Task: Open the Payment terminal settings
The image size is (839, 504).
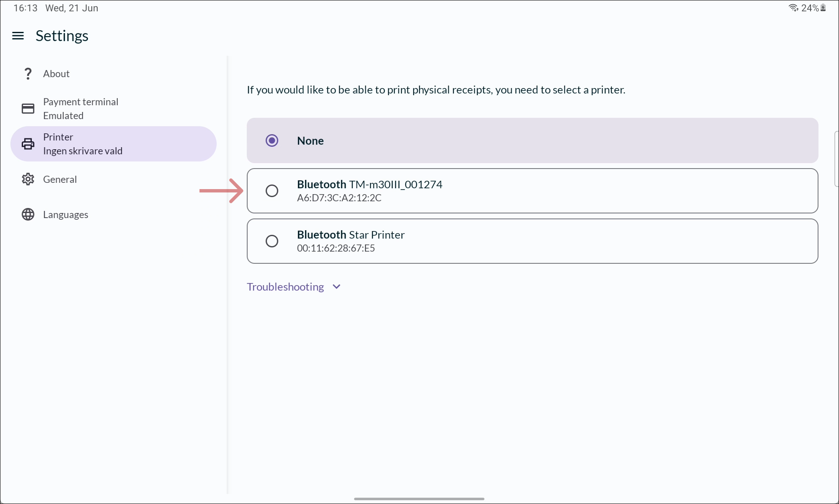Action: click(x=114, y=109)
